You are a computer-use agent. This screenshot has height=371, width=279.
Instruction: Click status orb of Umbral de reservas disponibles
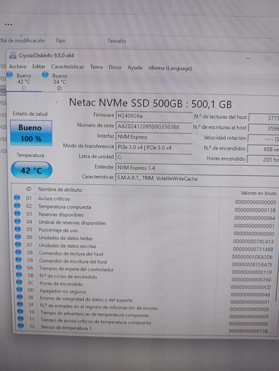[18, 221]
